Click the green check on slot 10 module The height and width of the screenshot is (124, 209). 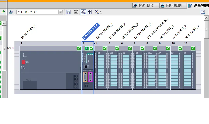pyautogui.click(x=180, y=48)
